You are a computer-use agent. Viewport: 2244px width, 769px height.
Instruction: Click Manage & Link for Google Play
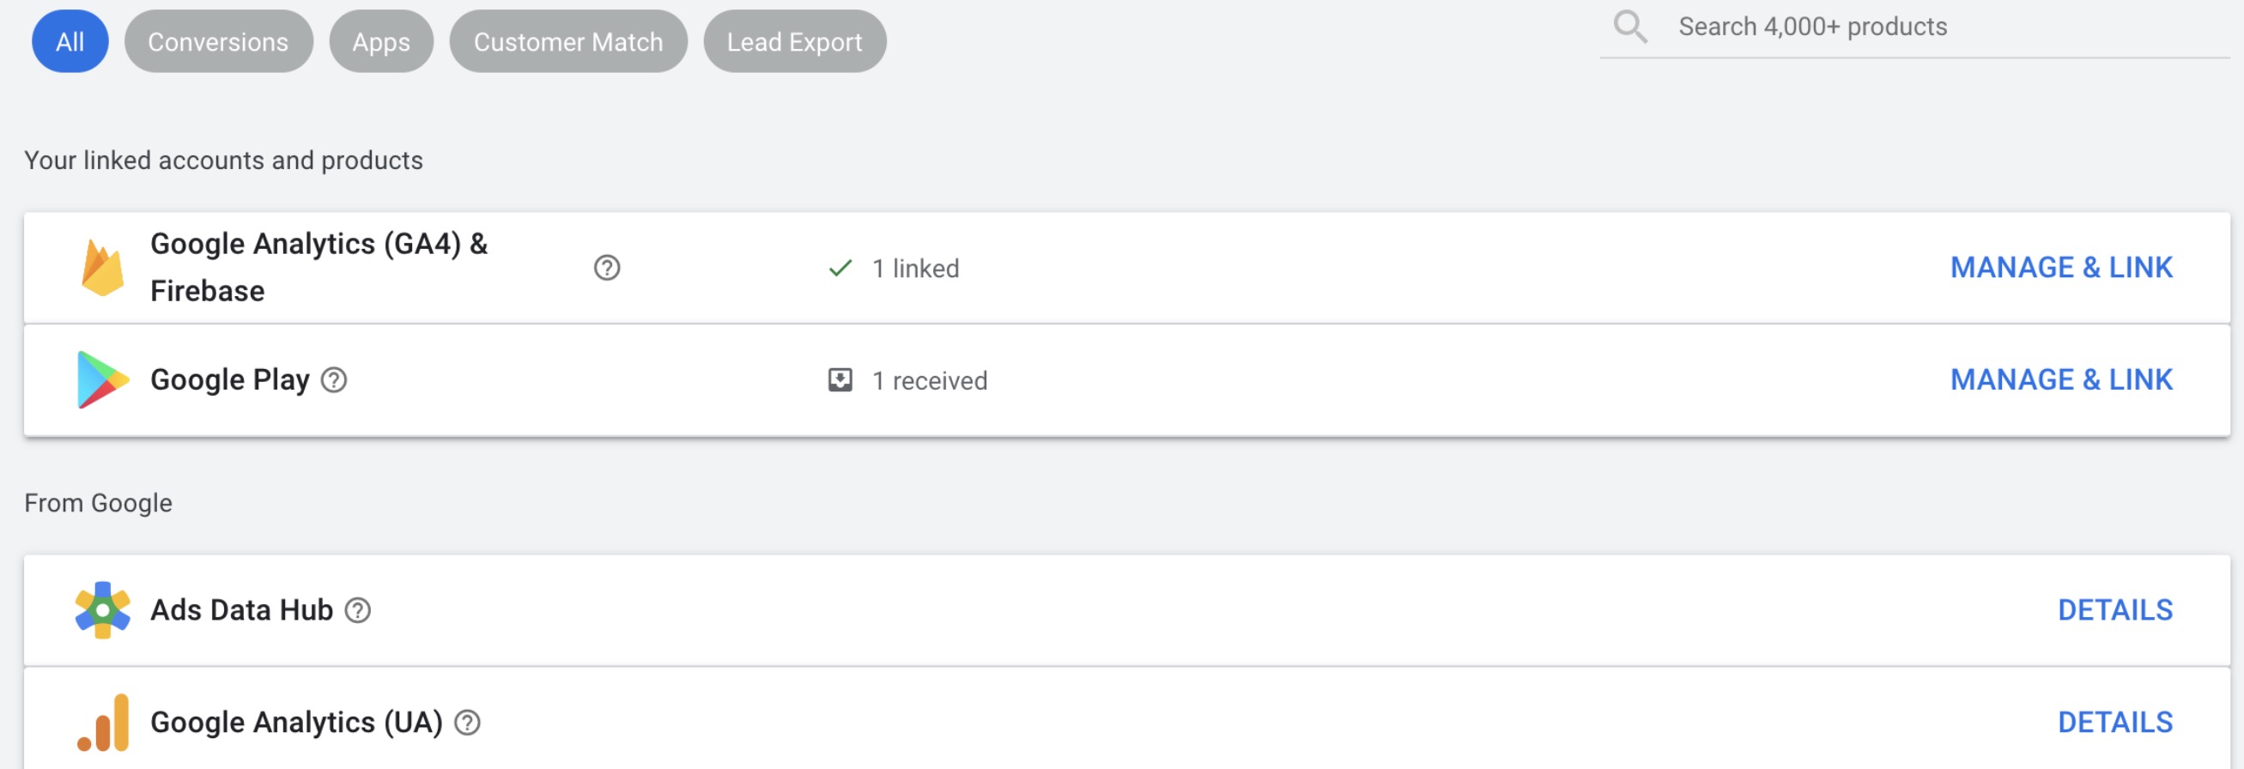point(2060,379)
